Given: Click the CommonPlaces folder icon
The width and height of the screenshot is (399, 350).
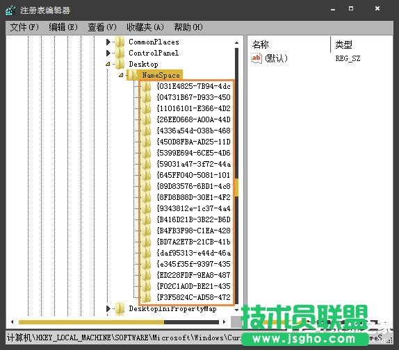Looking at the screenshot, I should [x=120, y=42].
